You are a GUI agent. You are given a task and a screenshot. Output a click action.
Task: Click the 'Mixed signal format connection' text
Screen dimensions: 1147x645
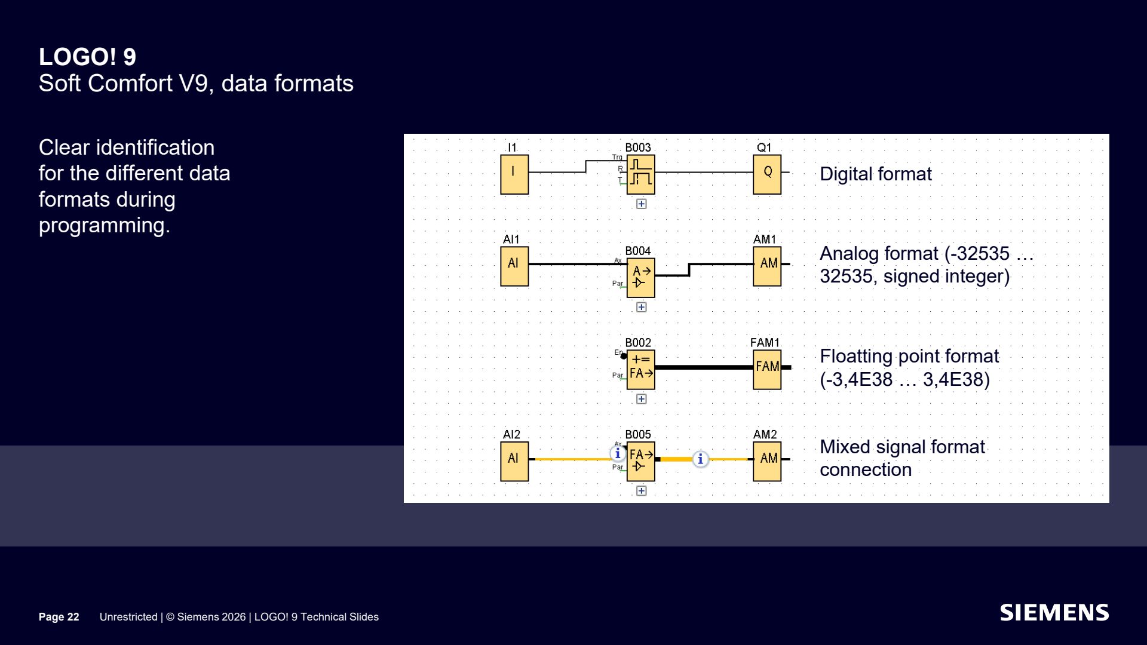pos(902,458)
